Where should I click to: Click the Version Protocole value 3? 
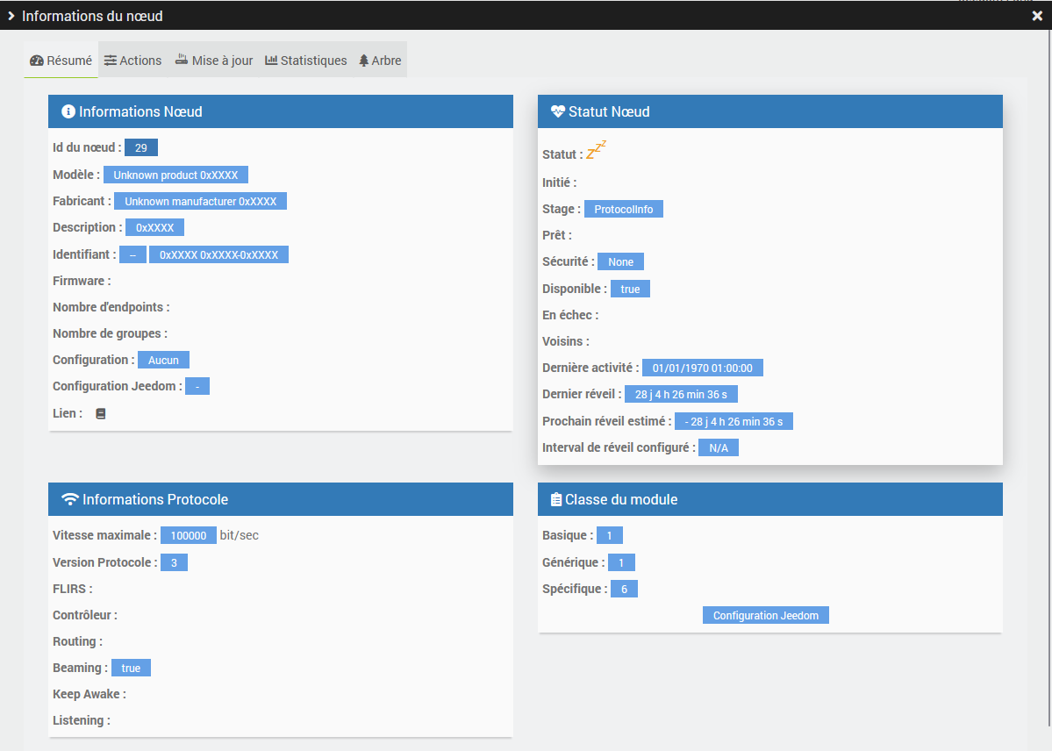[174, 562]
